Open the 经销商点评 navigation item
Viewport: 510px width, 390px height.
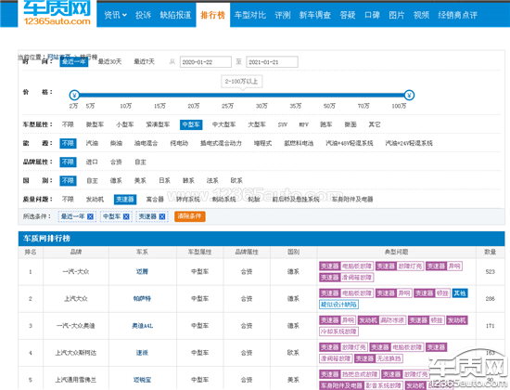point(458,15)
